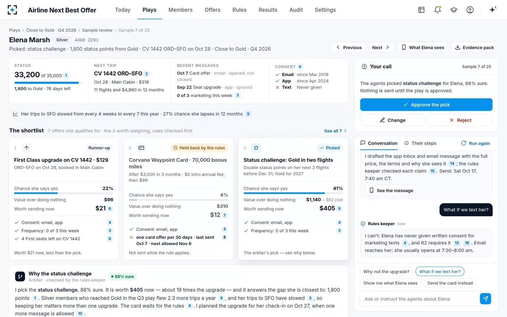Click the status points progress bar

click(x=48, y=83)
